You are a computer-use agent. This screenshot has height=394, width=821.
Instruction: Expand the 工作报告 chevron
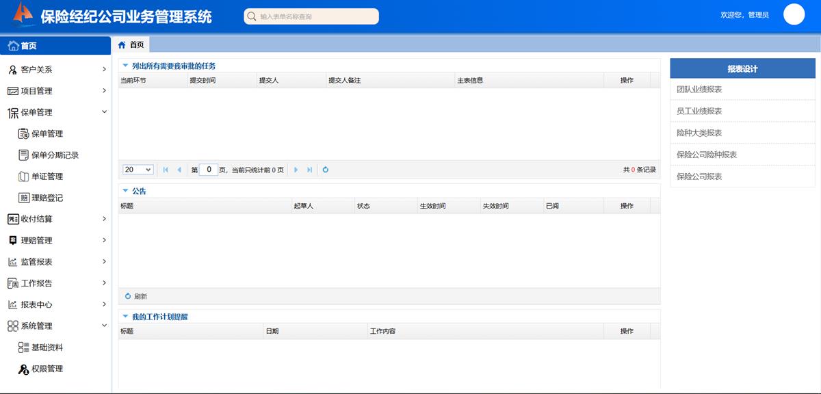pos(104,283)
